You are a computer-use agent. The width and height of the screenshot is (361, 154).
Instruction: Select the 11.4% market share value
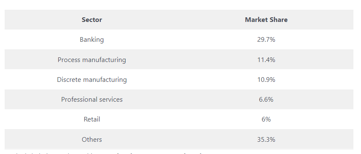point(266,60)
